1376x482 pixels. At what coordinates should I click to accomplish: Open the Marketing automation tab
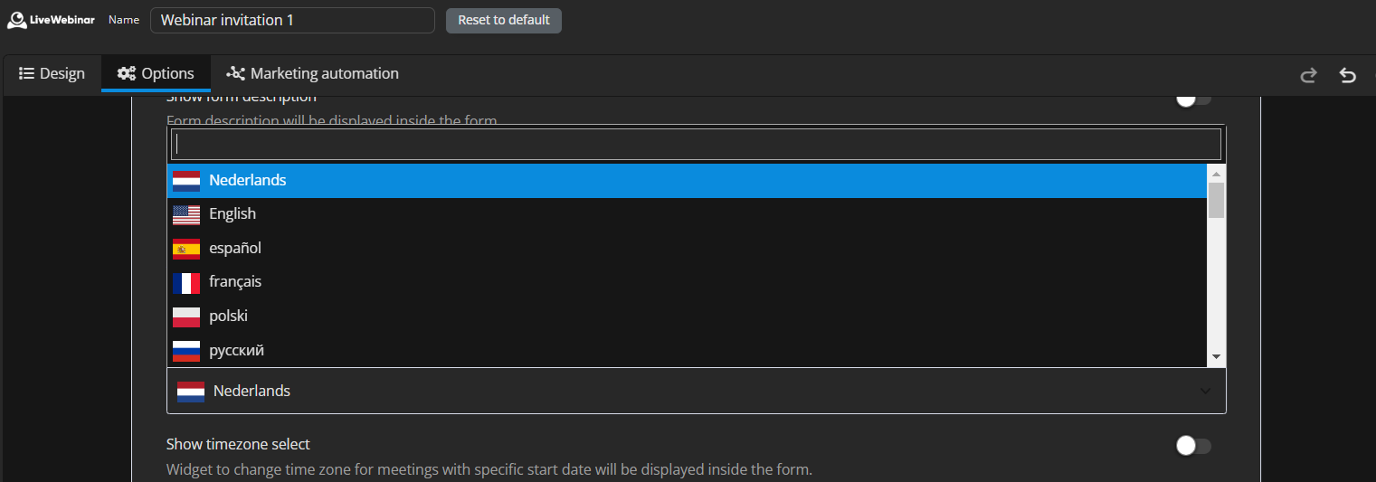312,74
